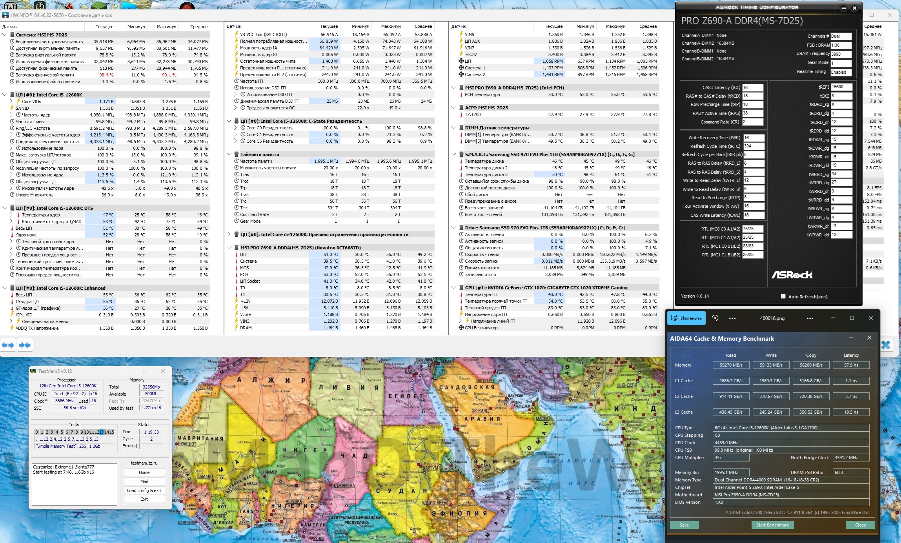Click the CAS# Latency (tCL) value field
Screen dimensions: 901x543
coord(752,87)
